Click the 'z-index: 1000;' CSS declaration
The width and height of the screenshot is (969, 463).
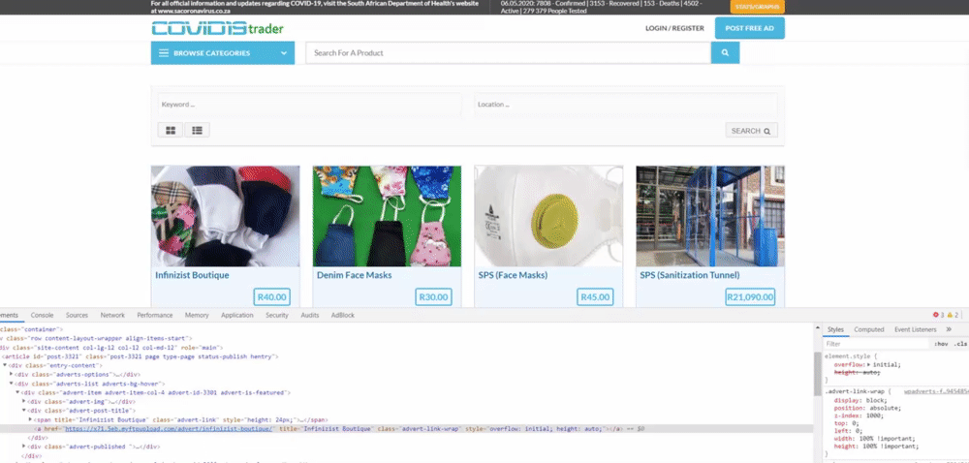pyautogui.click(x=860, y=416)
